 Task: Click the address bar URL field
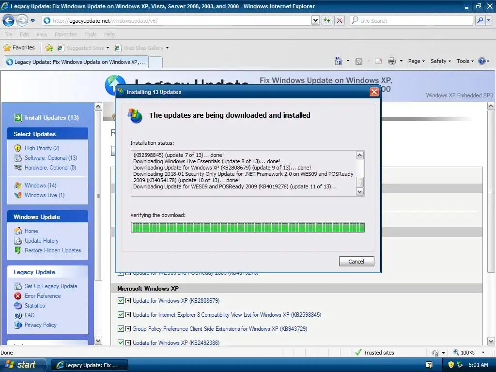point(176,20)
